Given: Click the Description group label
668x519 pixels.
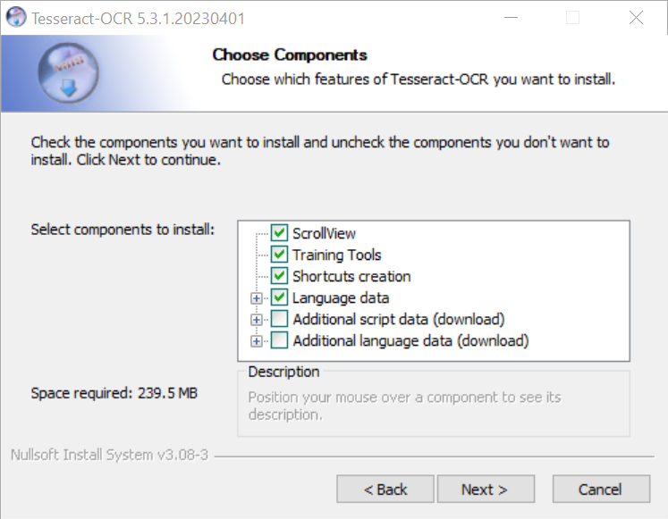Looking at the screenshot, I should click(283, 372).
